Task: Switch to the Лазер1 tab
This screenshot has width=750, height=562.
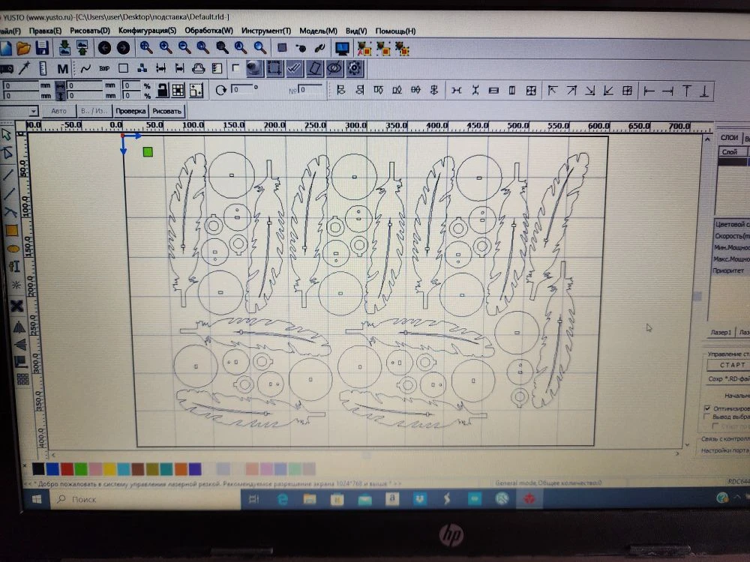Action: [721, 331]
